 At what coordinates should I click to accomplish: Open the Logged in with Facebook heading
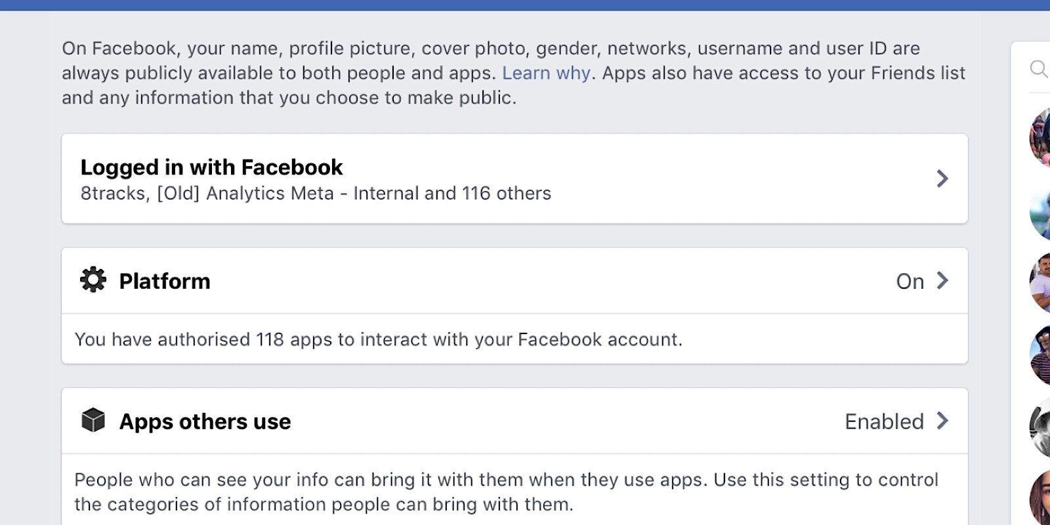point(211,167)
